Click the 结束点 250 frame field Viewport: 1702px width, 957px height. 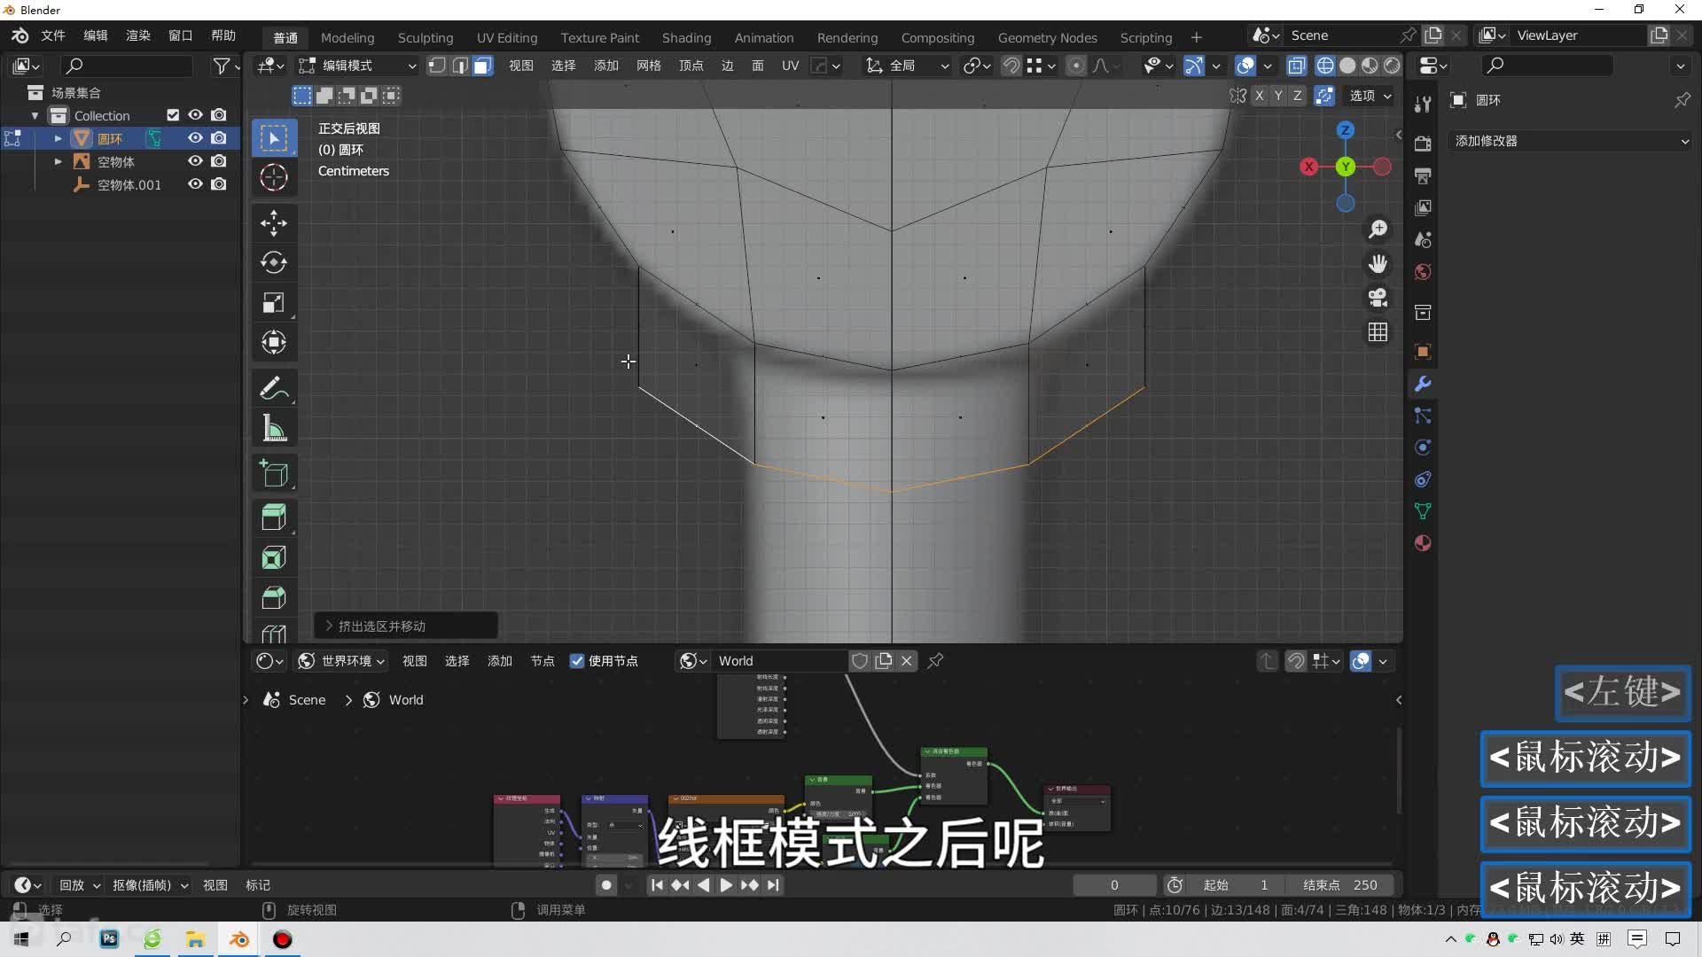[x=1339, y=885]
